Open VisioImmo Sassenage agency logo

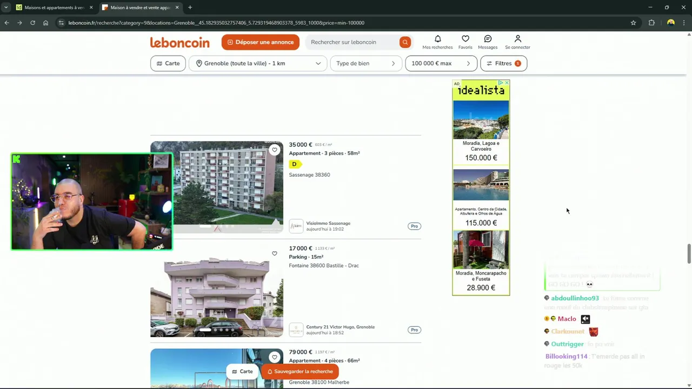[296, 226]
